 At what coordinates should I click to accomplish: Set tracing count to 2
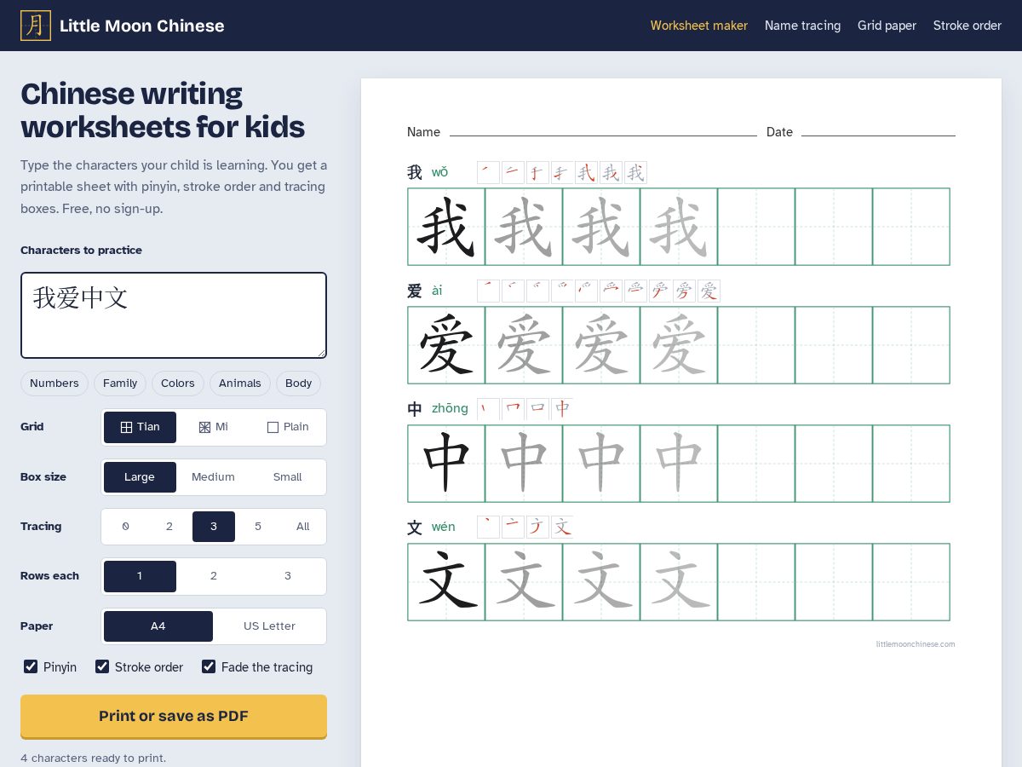pos(169,527)
